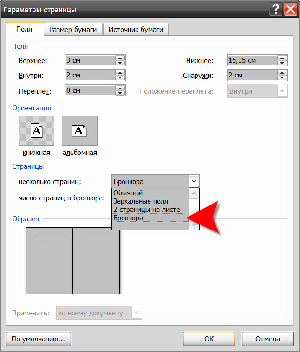Click the Переплет field showing 0 см
Screen dimensions: 300x352
91,90
